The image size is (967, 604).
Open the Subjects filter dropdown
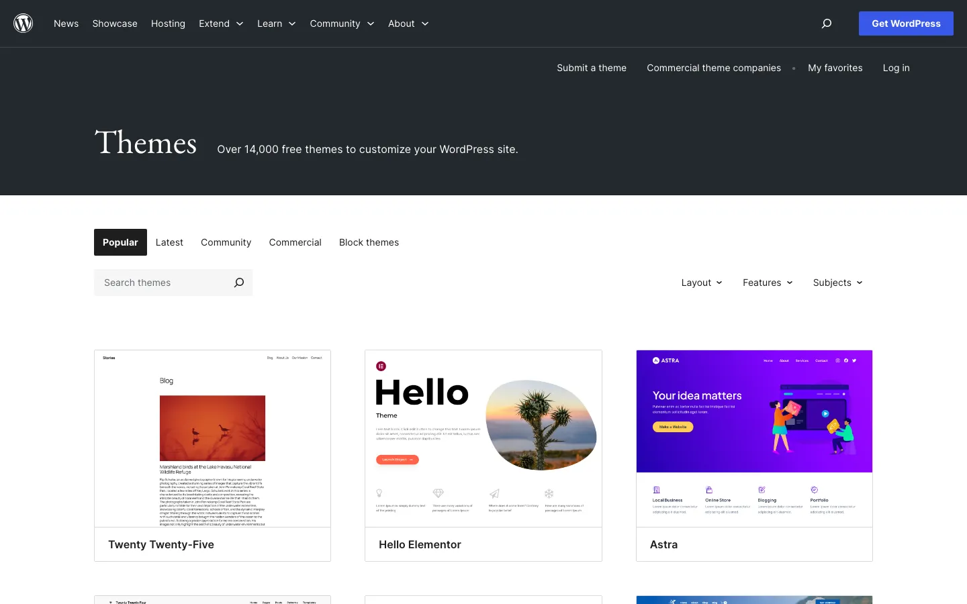(x=837, y=283)
